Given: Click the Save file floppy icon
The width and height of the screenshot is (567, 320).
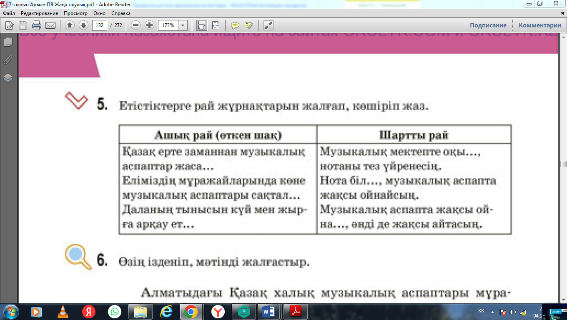Looking at the screenshot, I should (23, 25).
